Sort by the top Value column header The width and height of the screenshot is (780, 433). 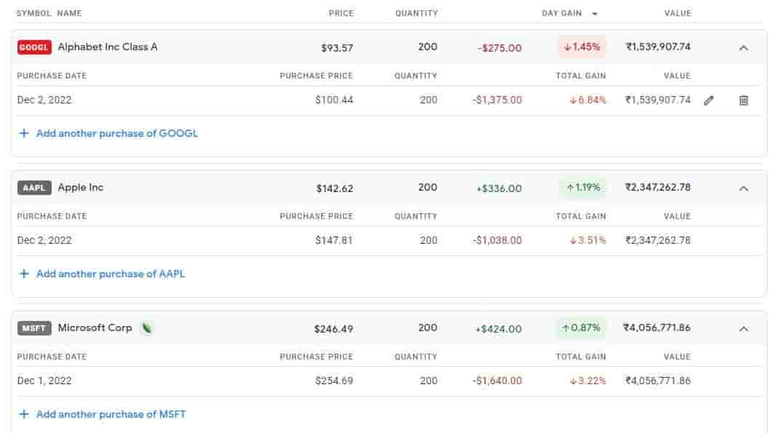pyautogui.click(x=677, y=13)
